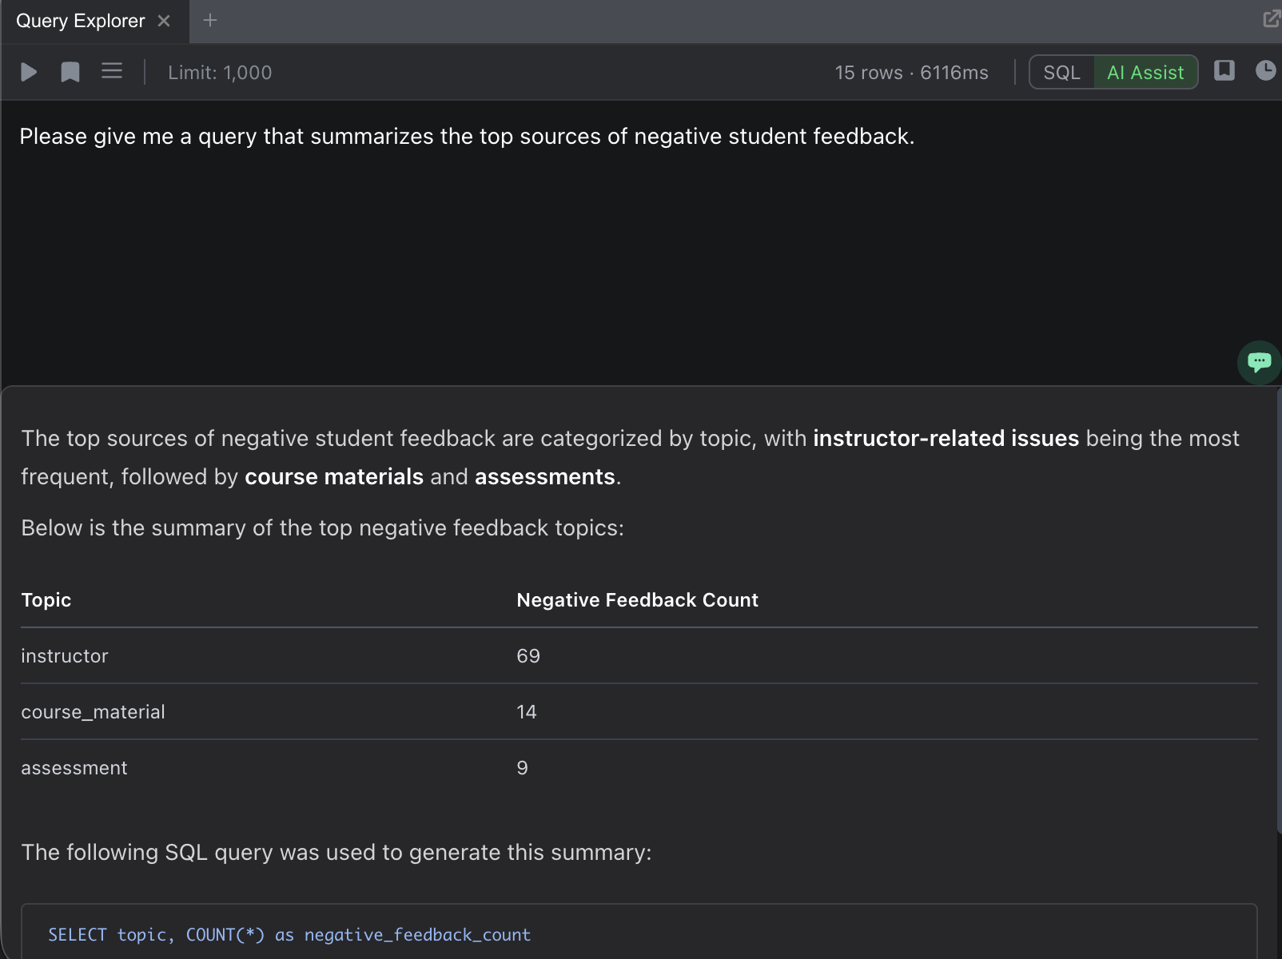Click the SELECT topic SQL code line
The image size is (1282, 959).
[289, 935]
